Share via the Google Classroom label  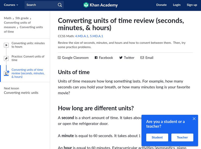75,58
